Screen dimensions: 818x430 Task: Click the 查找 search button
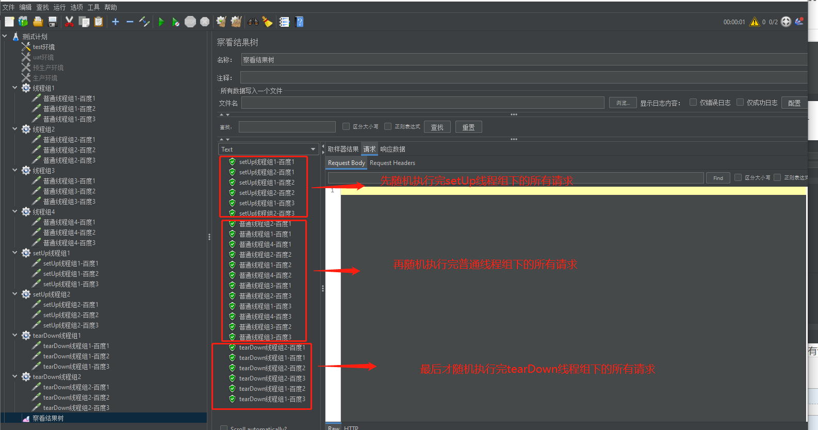click(x=437, y=127)
